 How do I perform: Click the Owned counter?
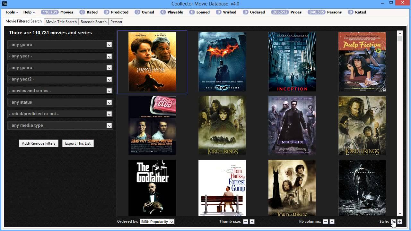(x=144, y=12)
